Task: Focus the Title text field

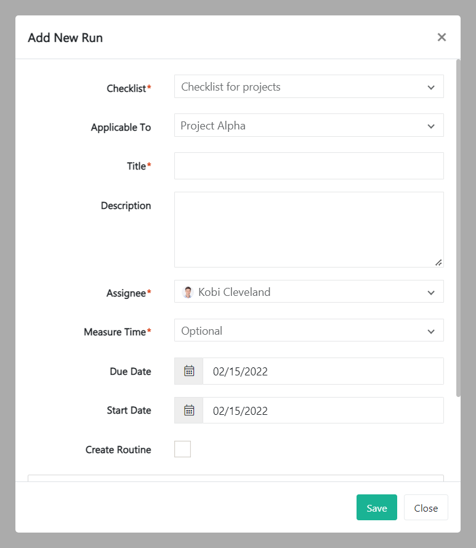Action: 309,166
